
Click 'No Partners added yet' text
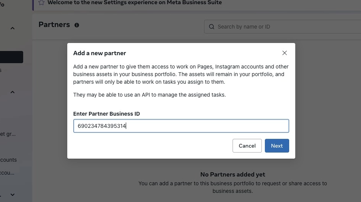[x=233, y=175]
